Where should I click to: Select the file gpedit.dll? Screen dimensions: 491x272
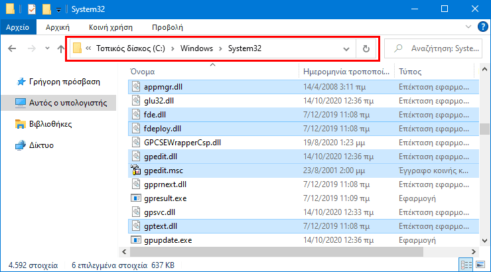click(303, 157)
